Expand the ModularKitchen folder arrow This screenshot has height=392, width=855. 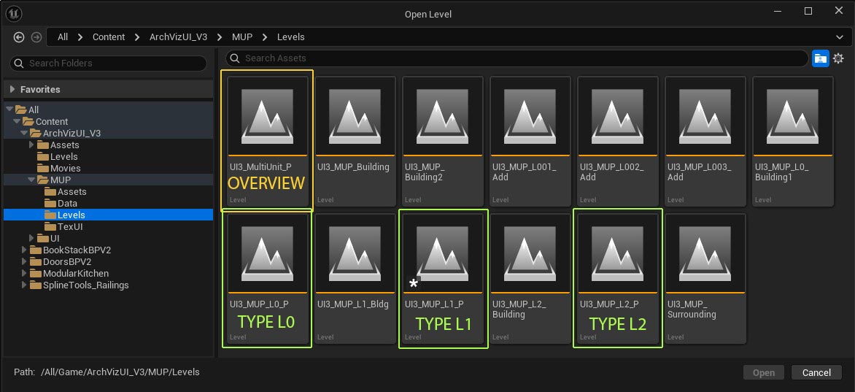tap(24, 274)
